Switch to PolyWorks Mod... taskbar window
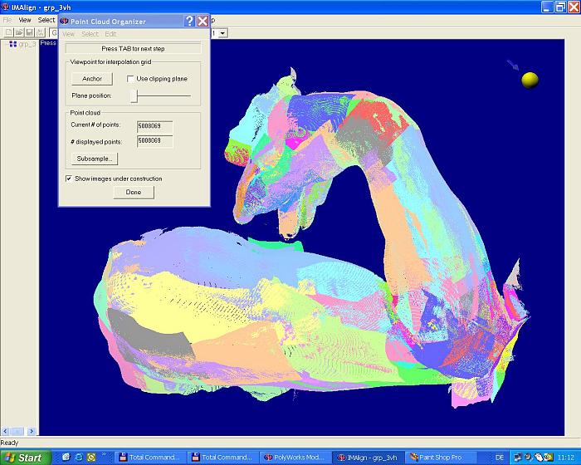Image resolution: width=581 pixels, height=465 pixels. [295, 458]
